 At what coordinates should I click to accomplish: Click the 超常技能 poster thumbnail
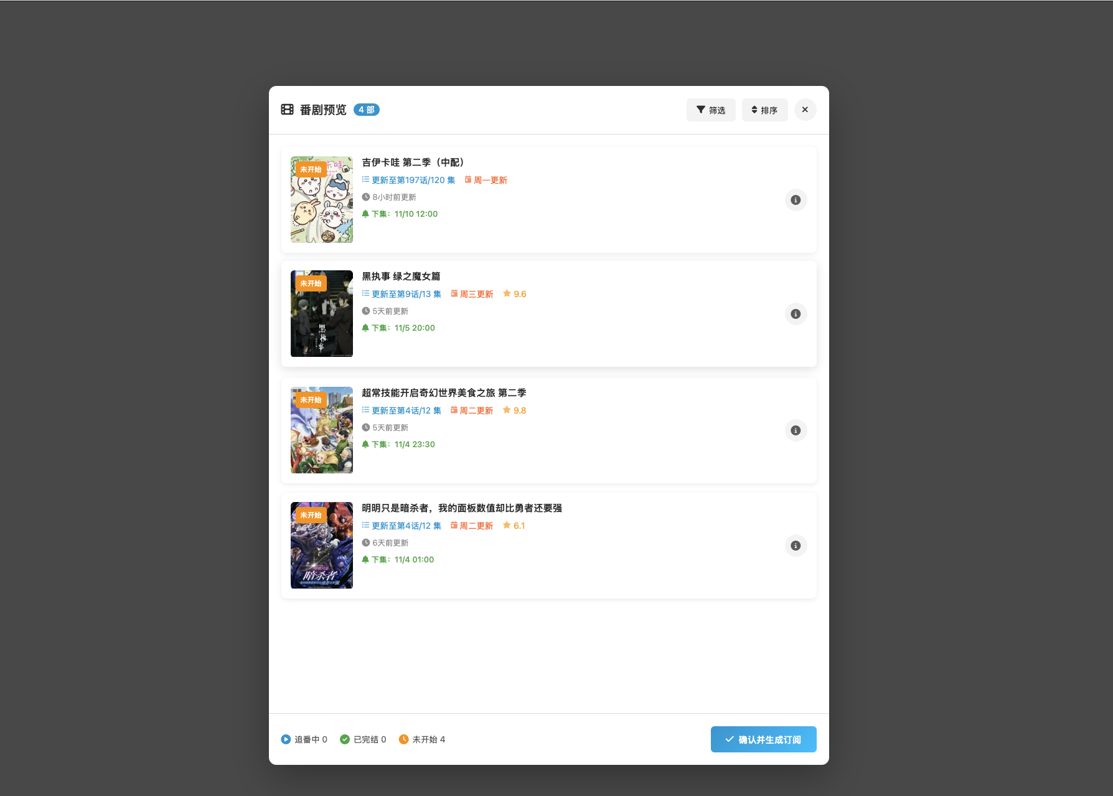(322, 430)
